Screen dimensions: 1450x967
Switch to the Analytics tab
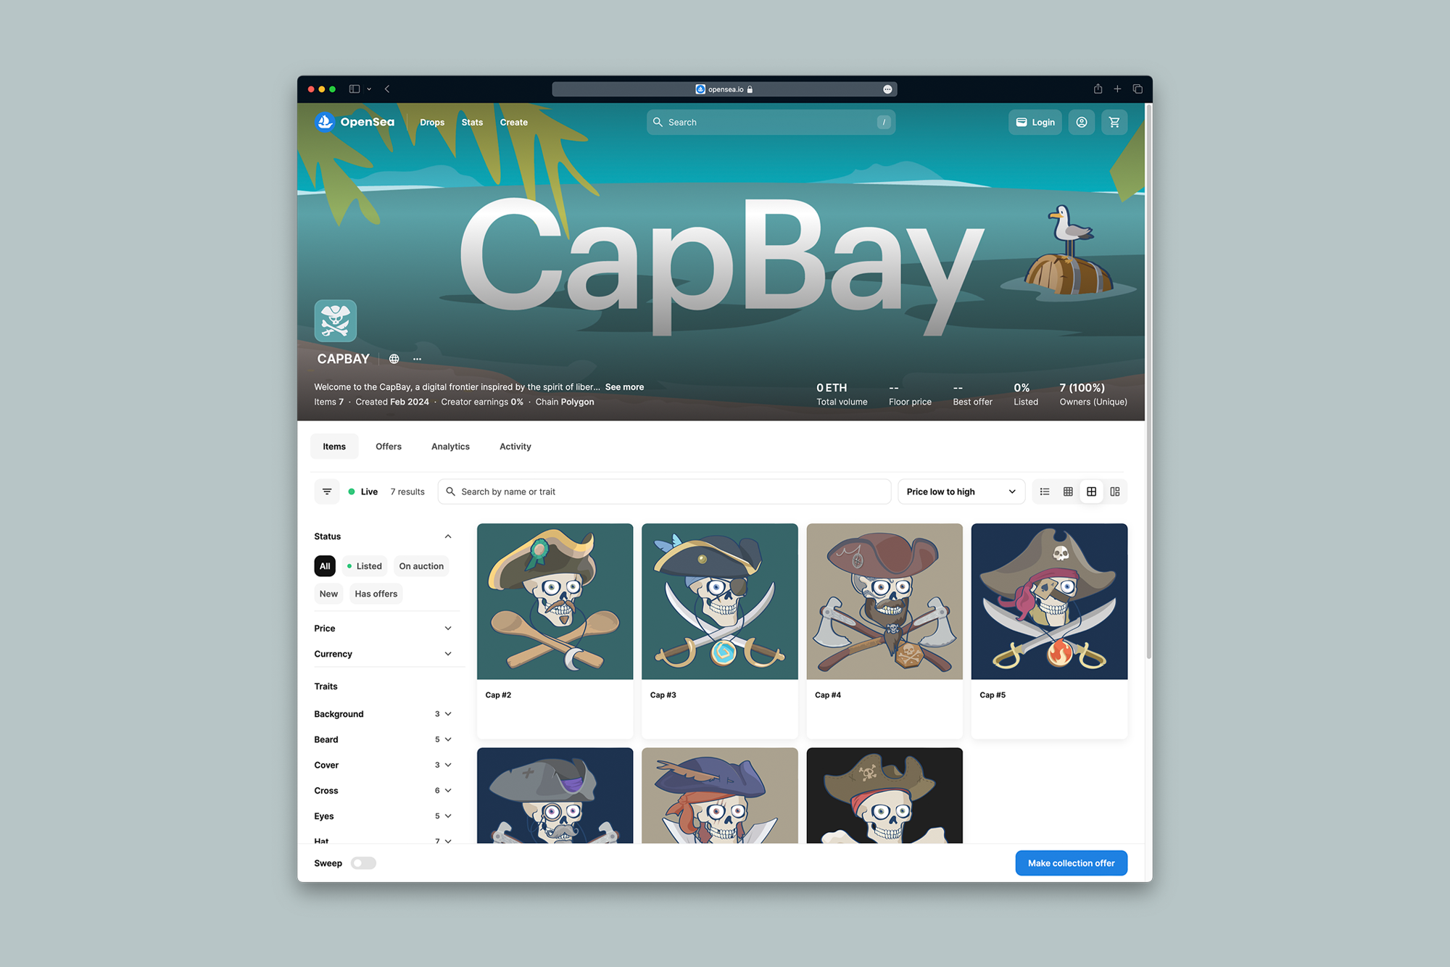450,446
